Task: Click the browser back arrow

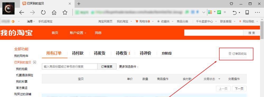Action: point(22,12)
